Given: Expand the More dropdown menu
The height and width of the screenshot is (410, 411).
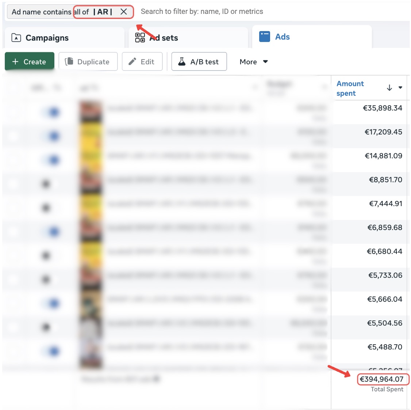Looking at the screenshot, I should (x=254, y=62).
